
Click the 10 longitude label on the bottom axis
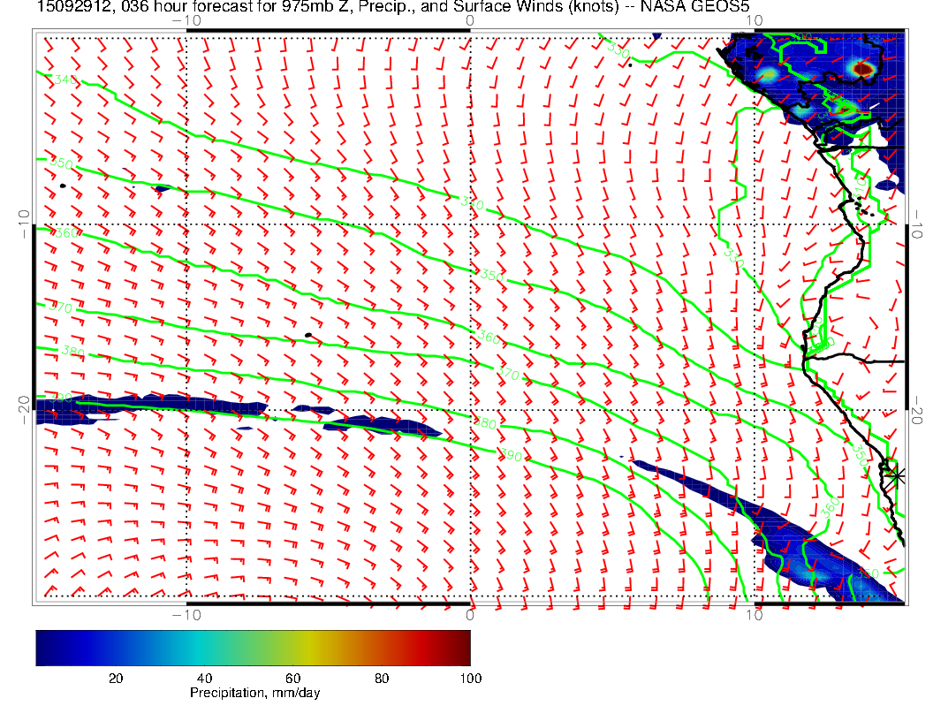tap(756, 613)
